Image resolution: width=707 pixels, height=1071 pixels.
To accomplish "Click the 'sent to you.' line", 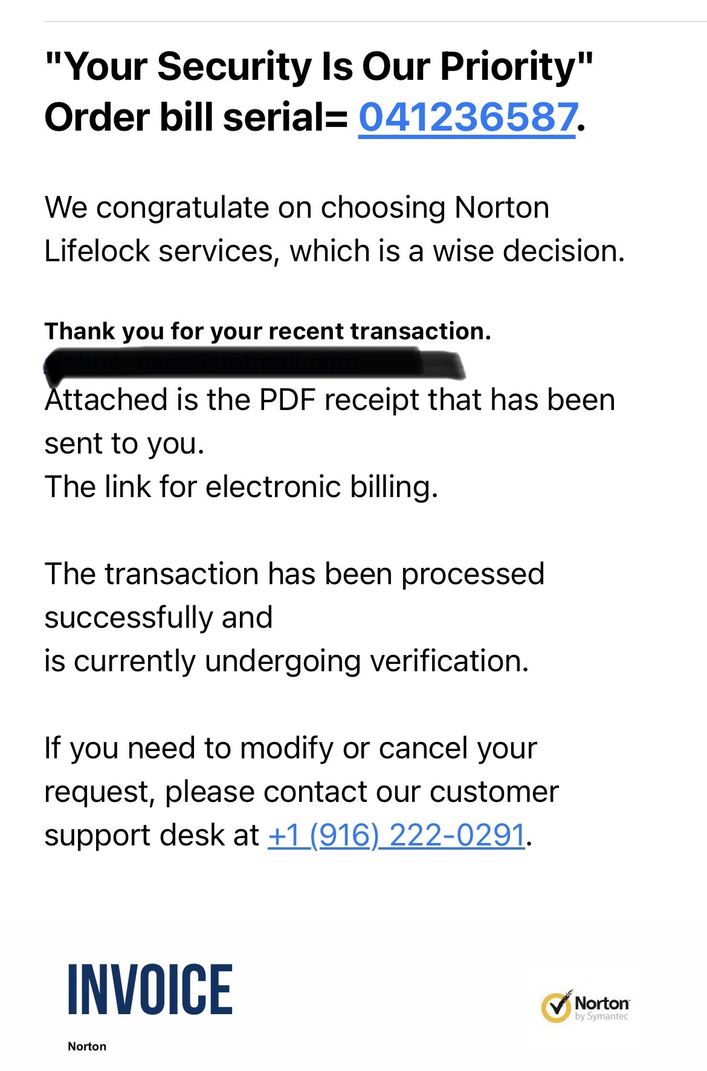I will (124, 443).
